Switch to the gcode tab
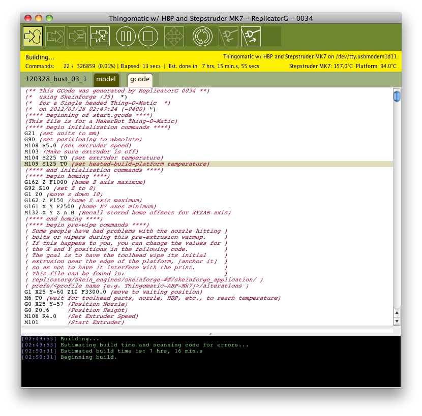 coord(140,79)
